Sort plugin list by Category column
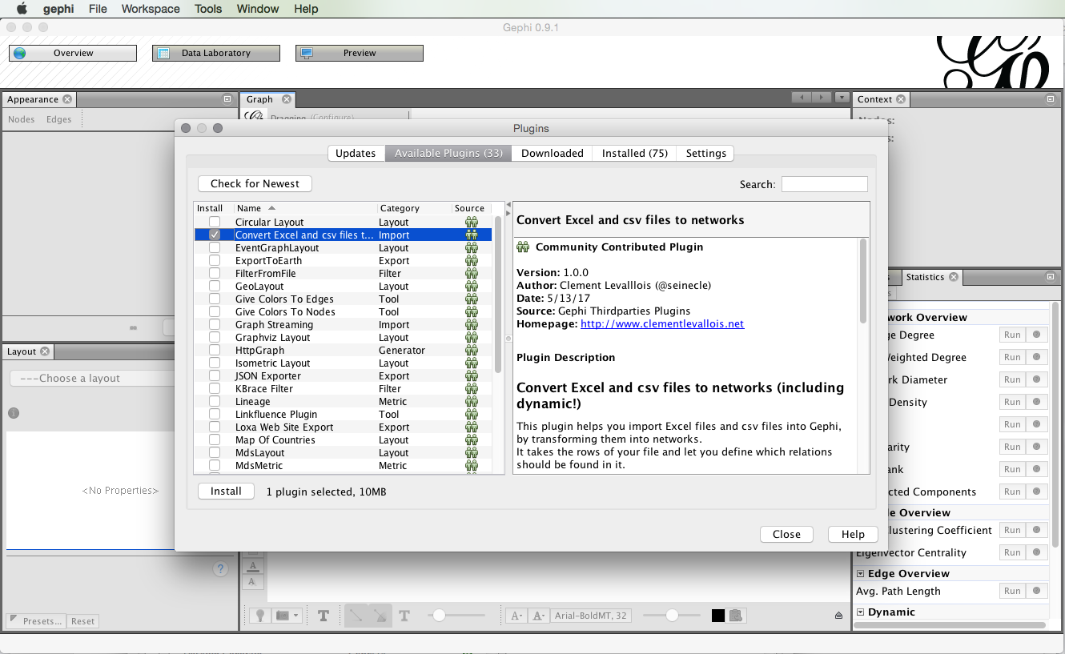The width and height of the screenshot is (1065, 654). [x=414, y=208]
